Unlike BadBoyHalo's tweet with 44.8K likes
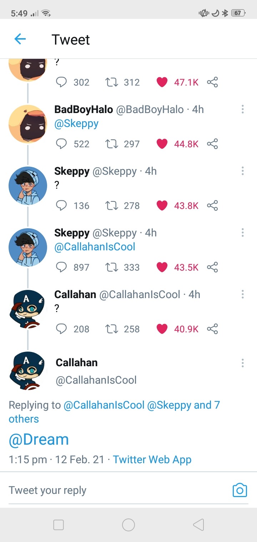 click(162, 144)
